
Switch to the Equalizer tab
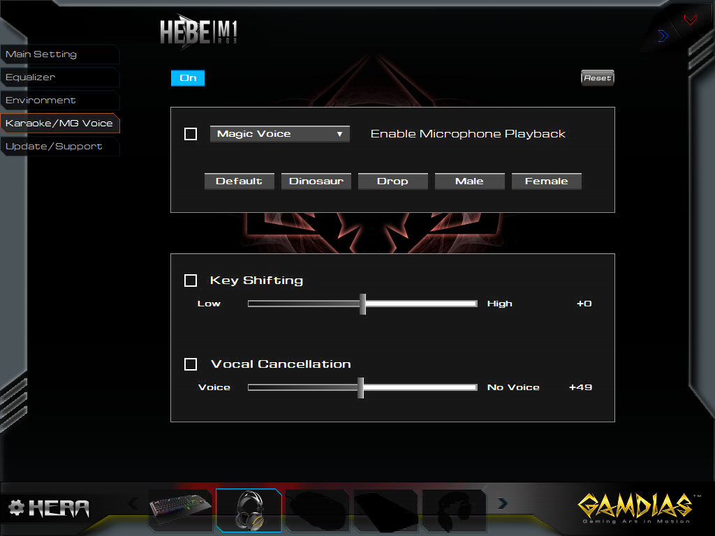tap(60, 77)
